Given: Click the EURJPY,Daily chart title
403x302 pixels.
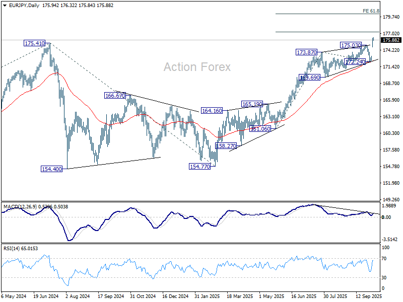Looking at the screenshot, I should (x=24, y=6).
